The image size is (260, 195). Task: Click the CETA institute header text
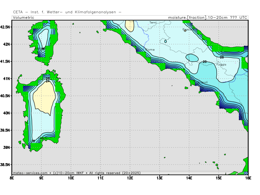coord(67,12)
